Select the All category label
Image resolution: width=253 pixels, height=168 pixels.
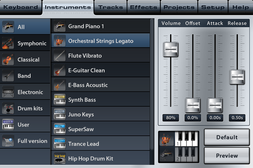21,27
